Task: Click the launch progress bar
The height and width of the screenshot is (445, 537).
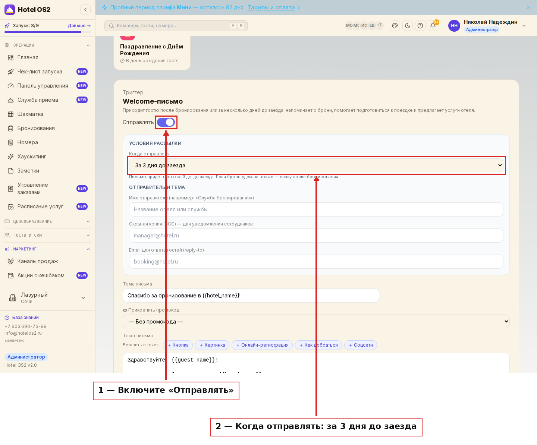Action: click(x=48, y=32)
